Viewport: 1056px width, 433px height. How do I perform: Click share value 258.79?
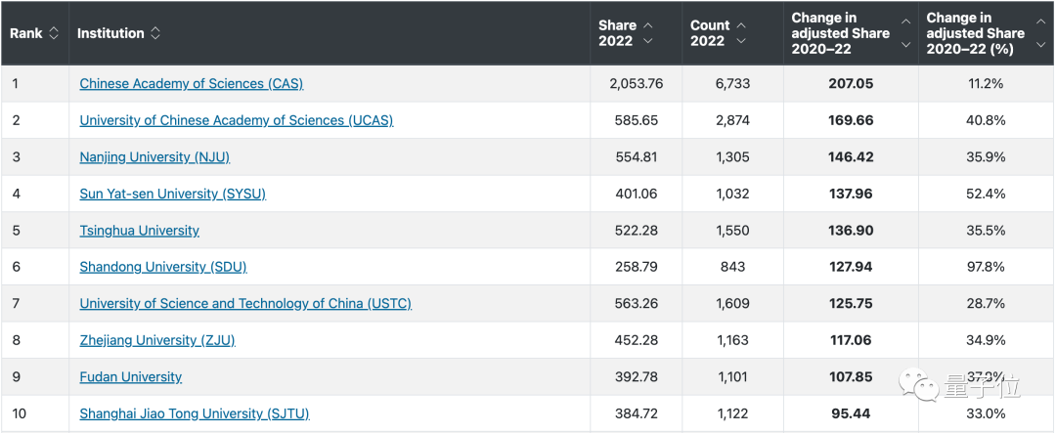pyautogui.click(x=637, y=267)
